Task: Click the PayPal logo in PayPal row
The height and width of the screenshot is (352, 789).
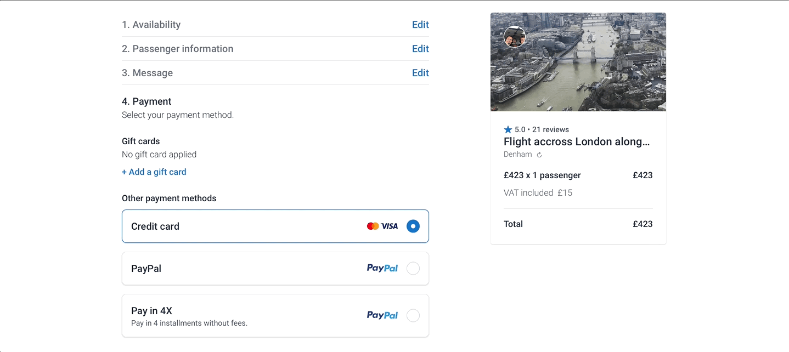Action: pos(382,268)
